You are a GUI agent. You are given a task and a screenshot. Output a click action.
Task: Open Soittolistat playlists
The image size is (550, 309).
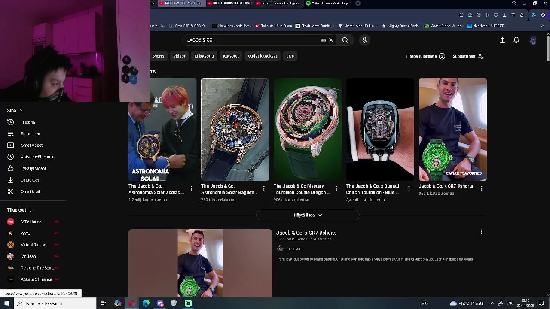[31, 134]
